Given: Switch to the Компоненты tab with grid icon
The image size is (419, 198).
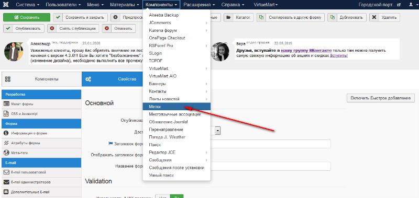Looking at the screenshot, I should tap(42, 79).
